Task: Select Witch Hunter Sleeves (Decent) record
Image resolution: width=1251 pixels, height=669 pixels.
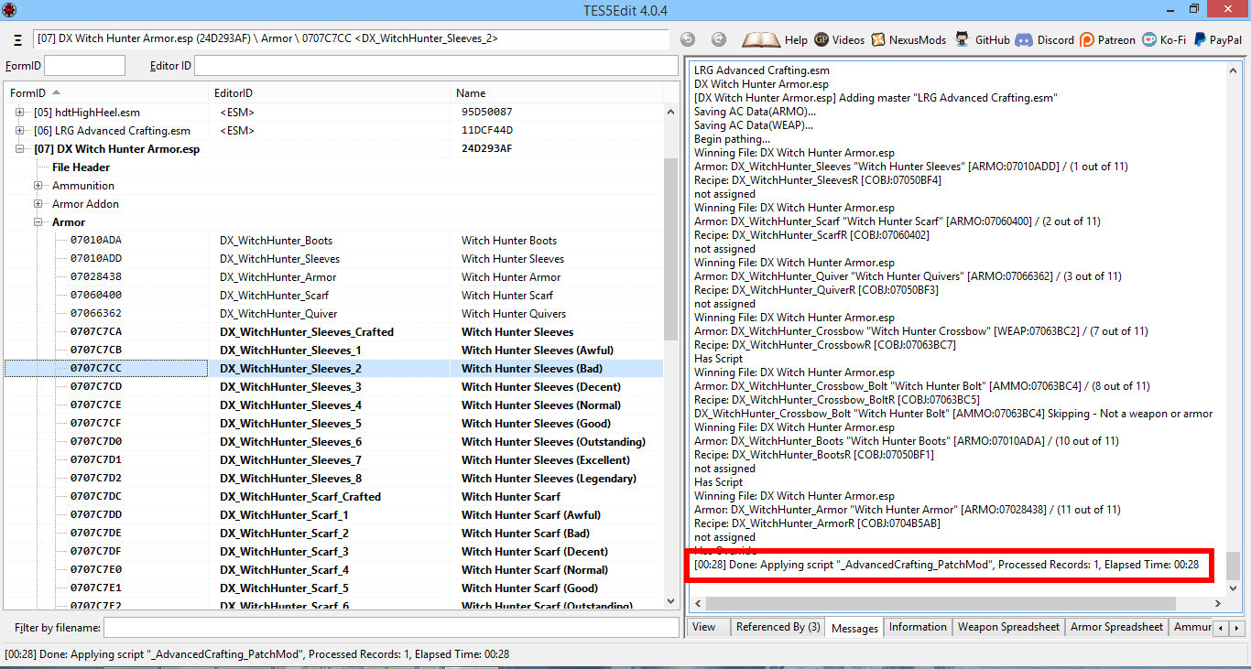Action: [333, 386]
